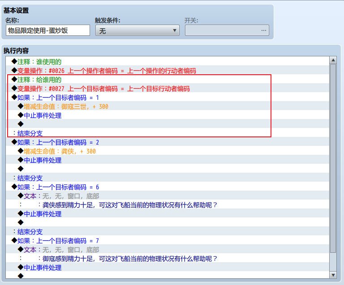
Task: Select the line 注释：给谁用的
Action: 168,79
